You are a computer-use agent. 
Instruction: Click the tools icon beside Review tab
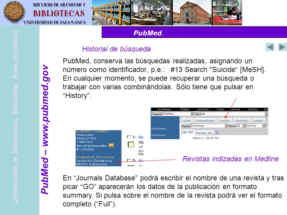[x=216, y=133]
